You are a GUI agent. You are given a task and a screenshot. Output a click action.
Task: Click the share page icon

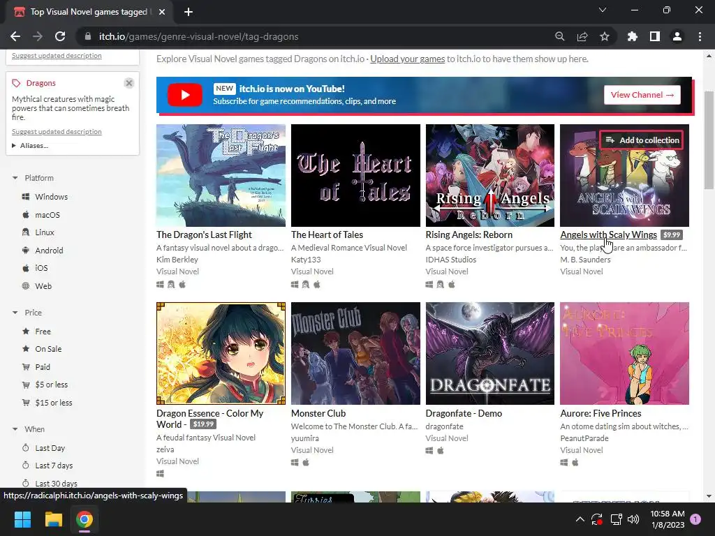point(582,36)
